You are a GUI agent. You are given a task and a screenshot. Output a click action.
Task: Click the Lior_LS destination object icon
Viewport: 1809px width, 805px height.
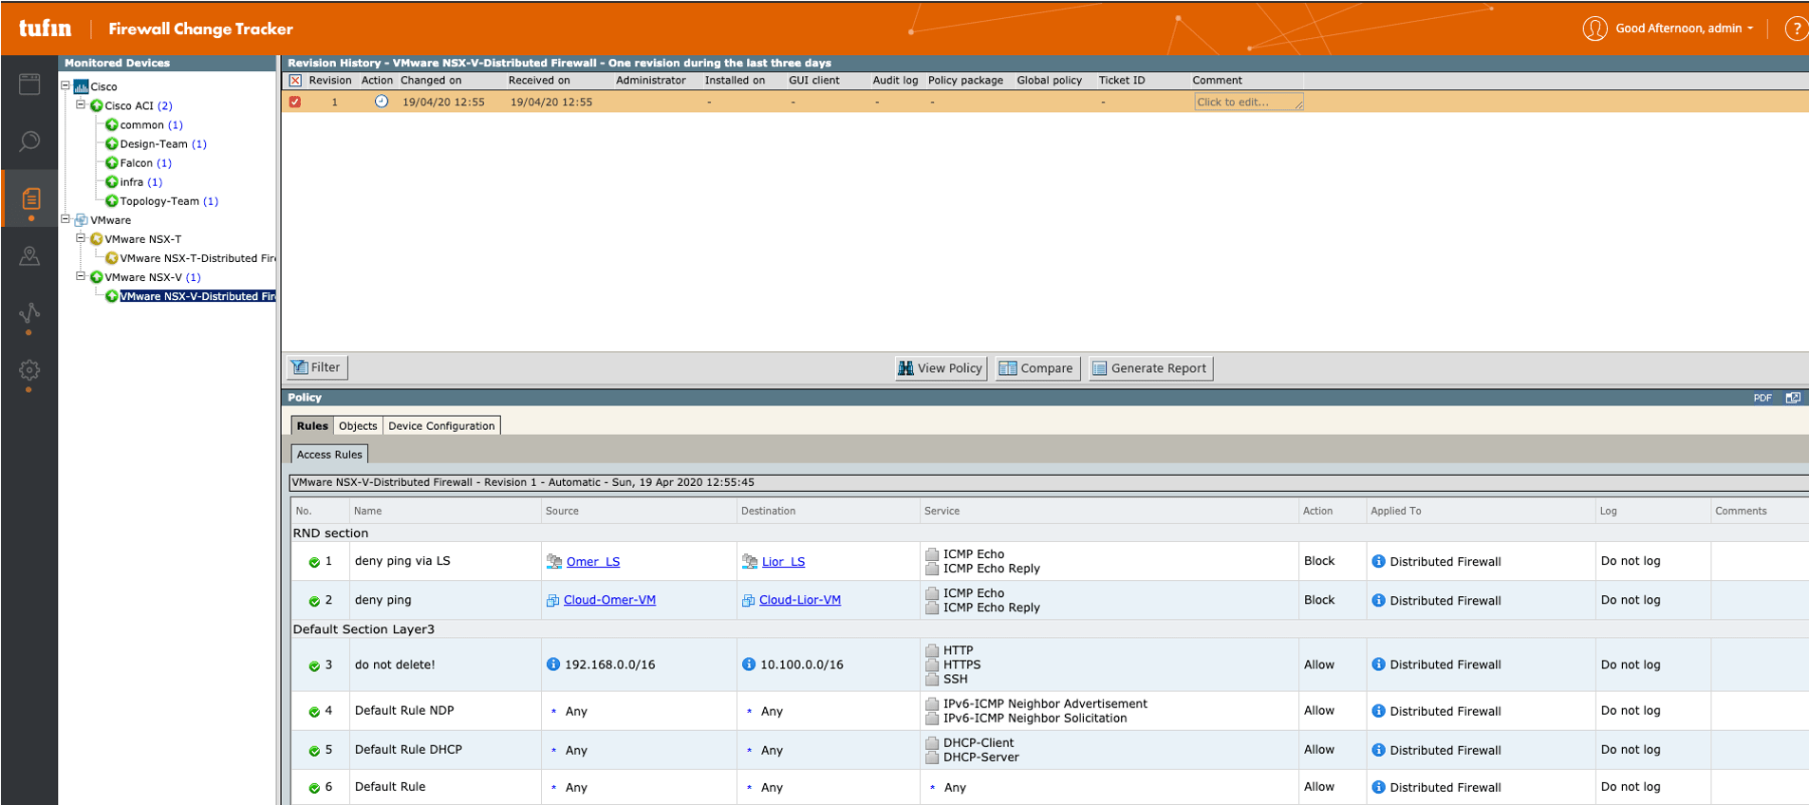[750, 561]
